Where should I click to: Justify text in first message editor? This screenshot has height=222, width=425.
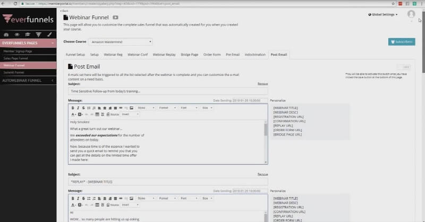coord(115,108)
